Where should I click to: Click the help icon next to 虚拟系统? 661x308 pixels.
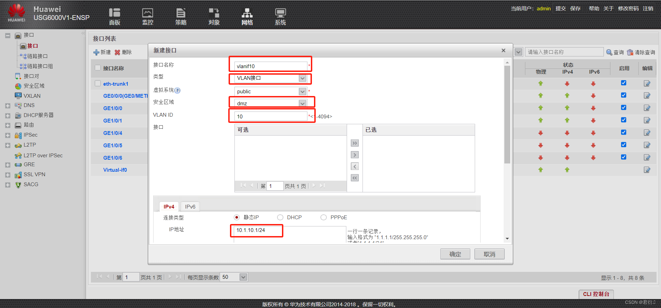(x=177, y=91)
